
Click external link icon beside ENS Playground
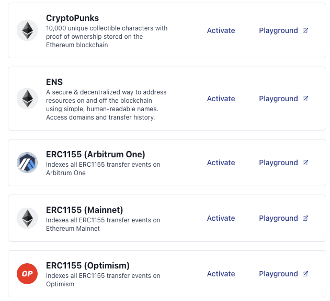pos(305,99)
